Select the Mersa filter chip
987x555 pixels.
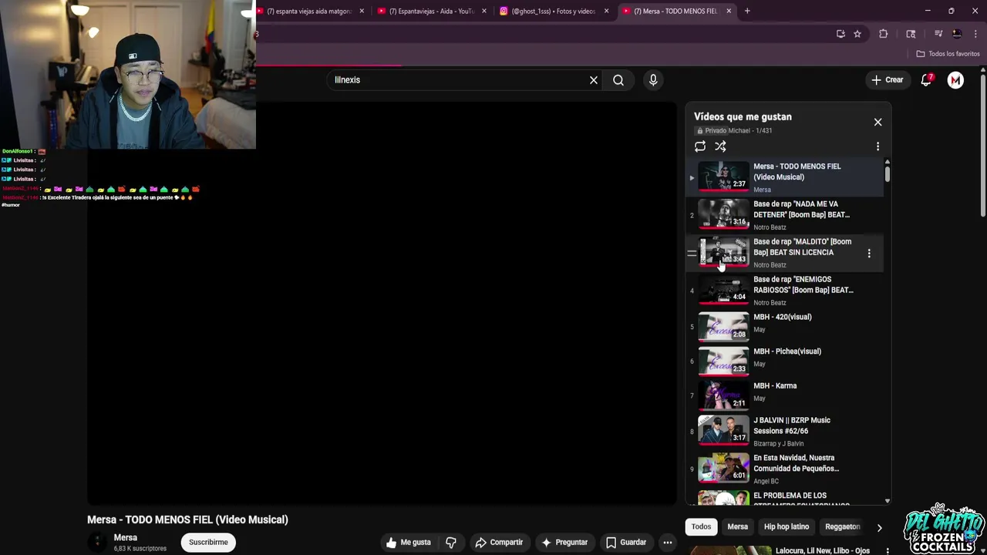tap(737, 526)
